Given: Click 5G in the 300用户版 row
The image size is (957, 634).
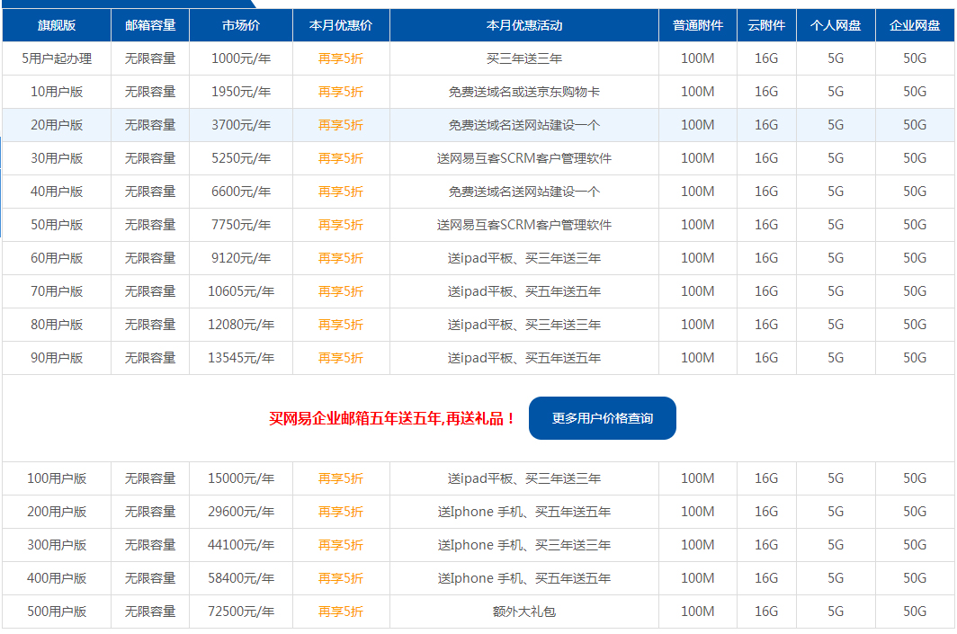Looking at the screenshot, I should 836,545.
